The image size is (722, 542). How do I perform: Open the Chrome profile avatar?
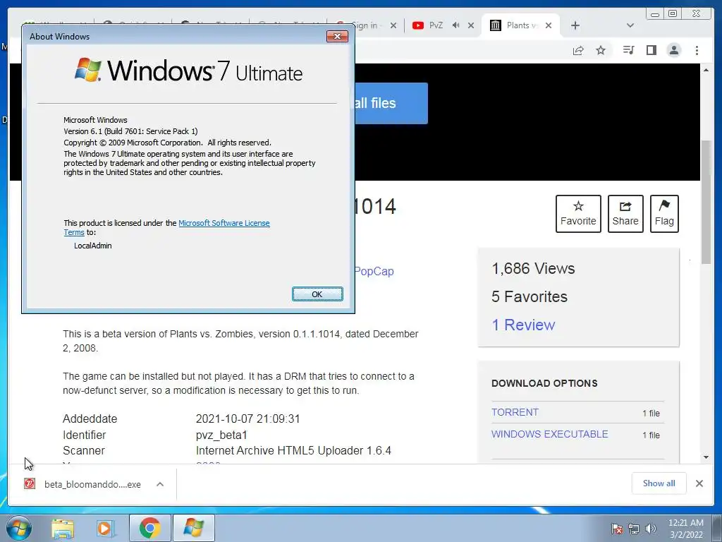(x=673, y=50)
